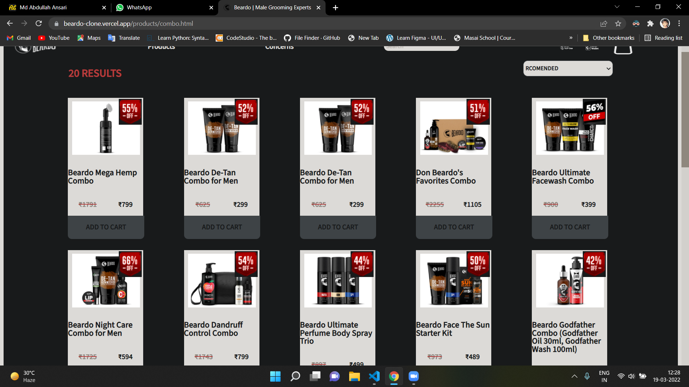Viewport: 689px width, 387px height.
Task: Open a new tab with the plus icon
Action: coord(336,8)
